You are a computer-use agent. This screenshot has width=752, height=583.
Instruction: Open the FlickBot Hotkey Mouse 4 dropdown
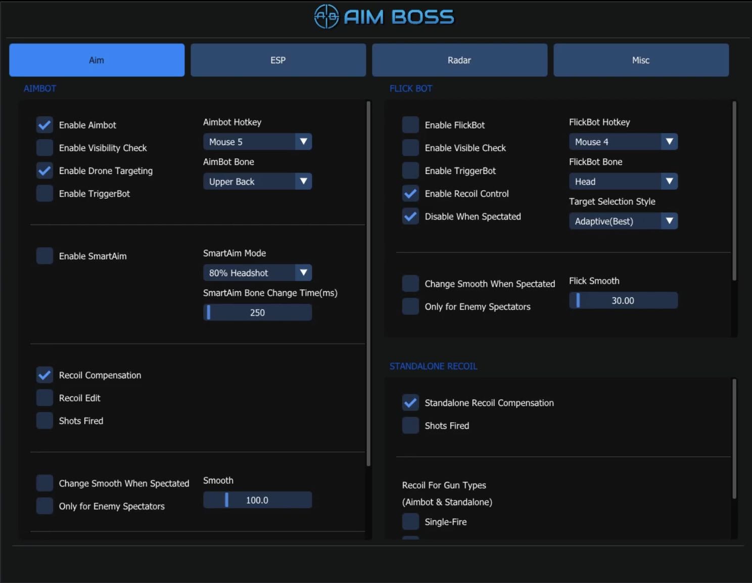click(x=623, y=142)
